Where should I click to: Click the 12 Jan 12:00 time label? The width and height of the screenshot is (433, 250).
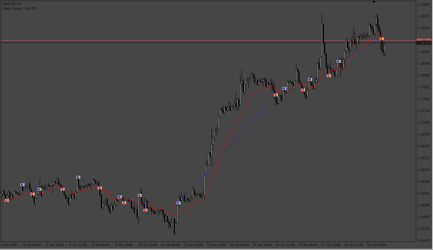(x=216, y=245)
